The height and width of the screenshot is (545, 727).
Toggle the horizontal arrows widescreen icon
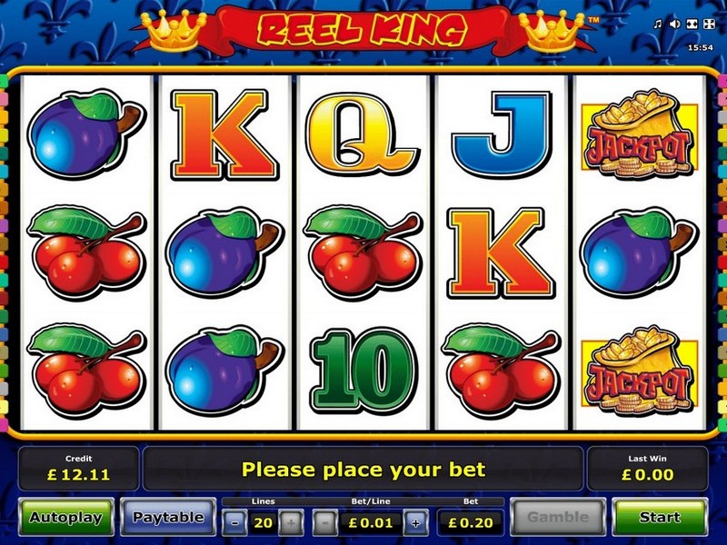[x=692, y=25]
